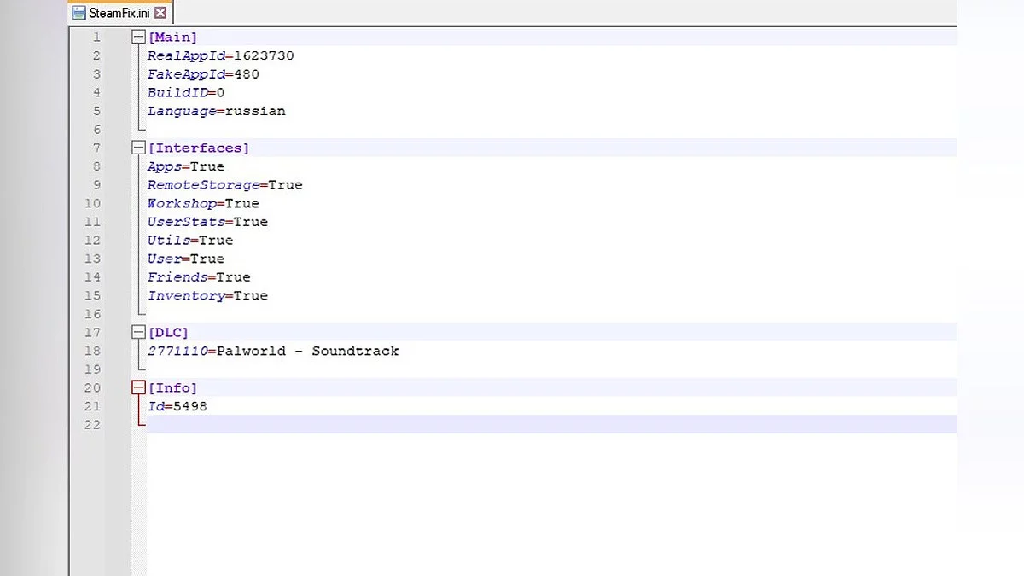This screenshot has width=1024, height=576.
Task: Click the [Interfaces] section header text
Action: (x=199, y=148)
